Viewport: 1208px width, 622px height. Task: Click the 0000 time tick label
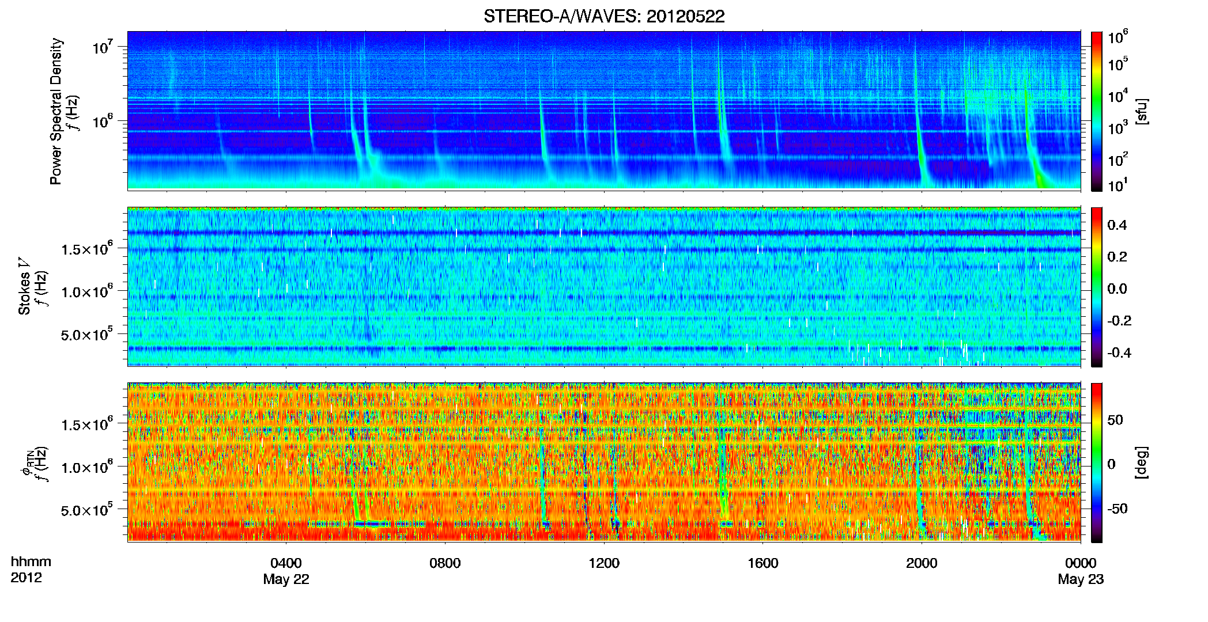1081,563
